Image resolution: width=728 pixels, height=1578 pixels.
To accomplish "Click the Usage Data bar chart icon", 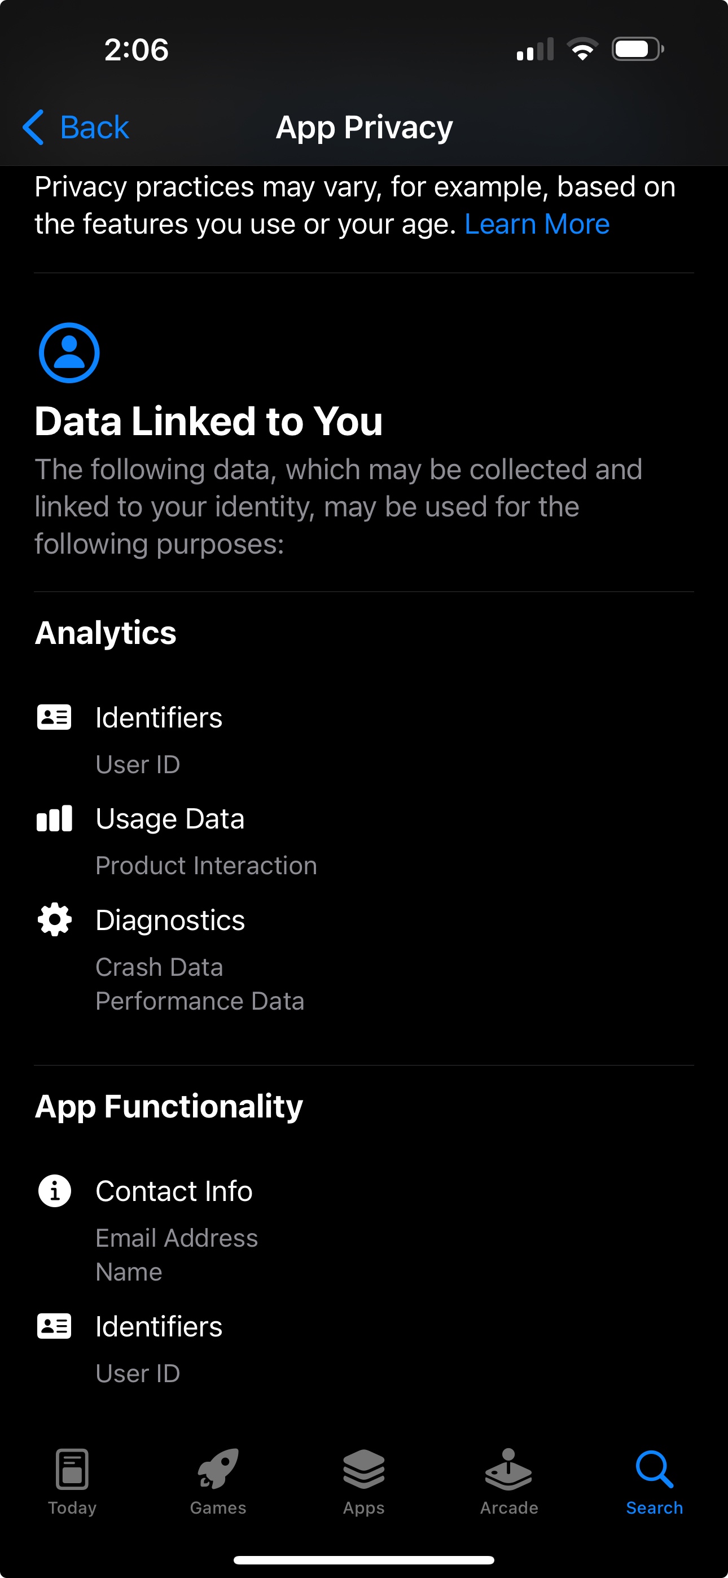I will point(55,818).
